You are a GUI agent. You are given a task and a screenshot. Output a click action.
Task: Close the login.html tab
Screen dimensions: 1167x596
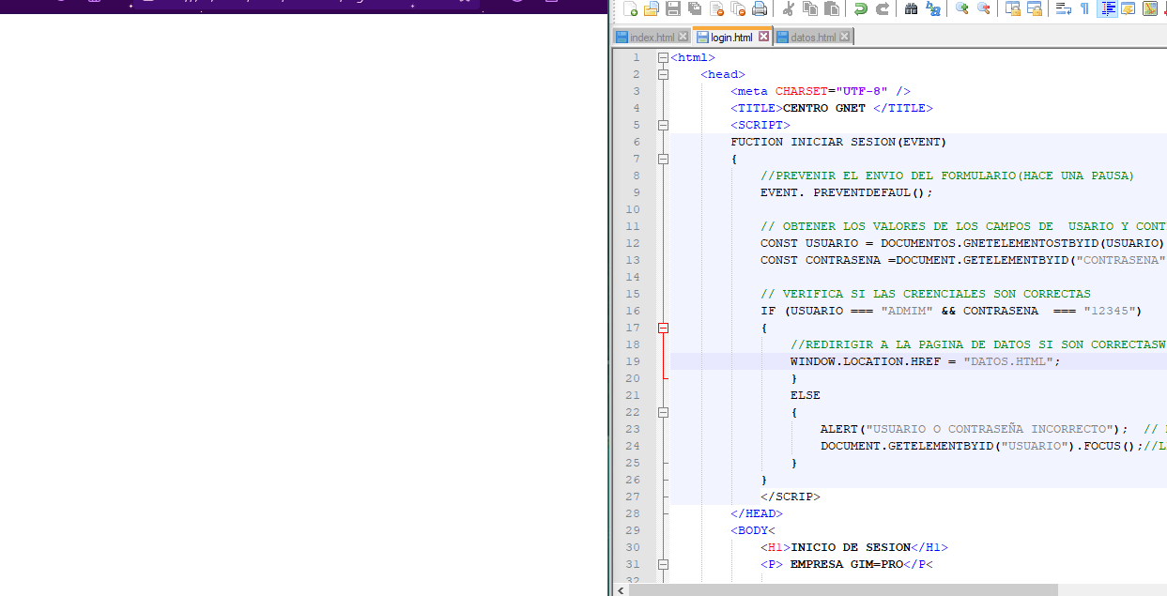coord(763,38)
